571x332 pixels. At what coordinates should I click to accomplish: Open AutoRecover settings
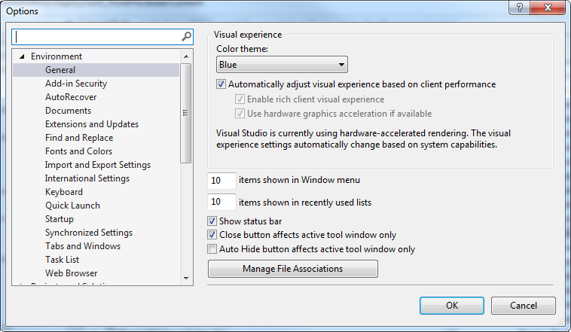pyautogui.click(x=71, y=97)
